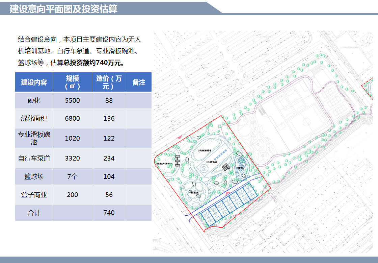Click the 合计 total value 740

click(x=109, y=213)
